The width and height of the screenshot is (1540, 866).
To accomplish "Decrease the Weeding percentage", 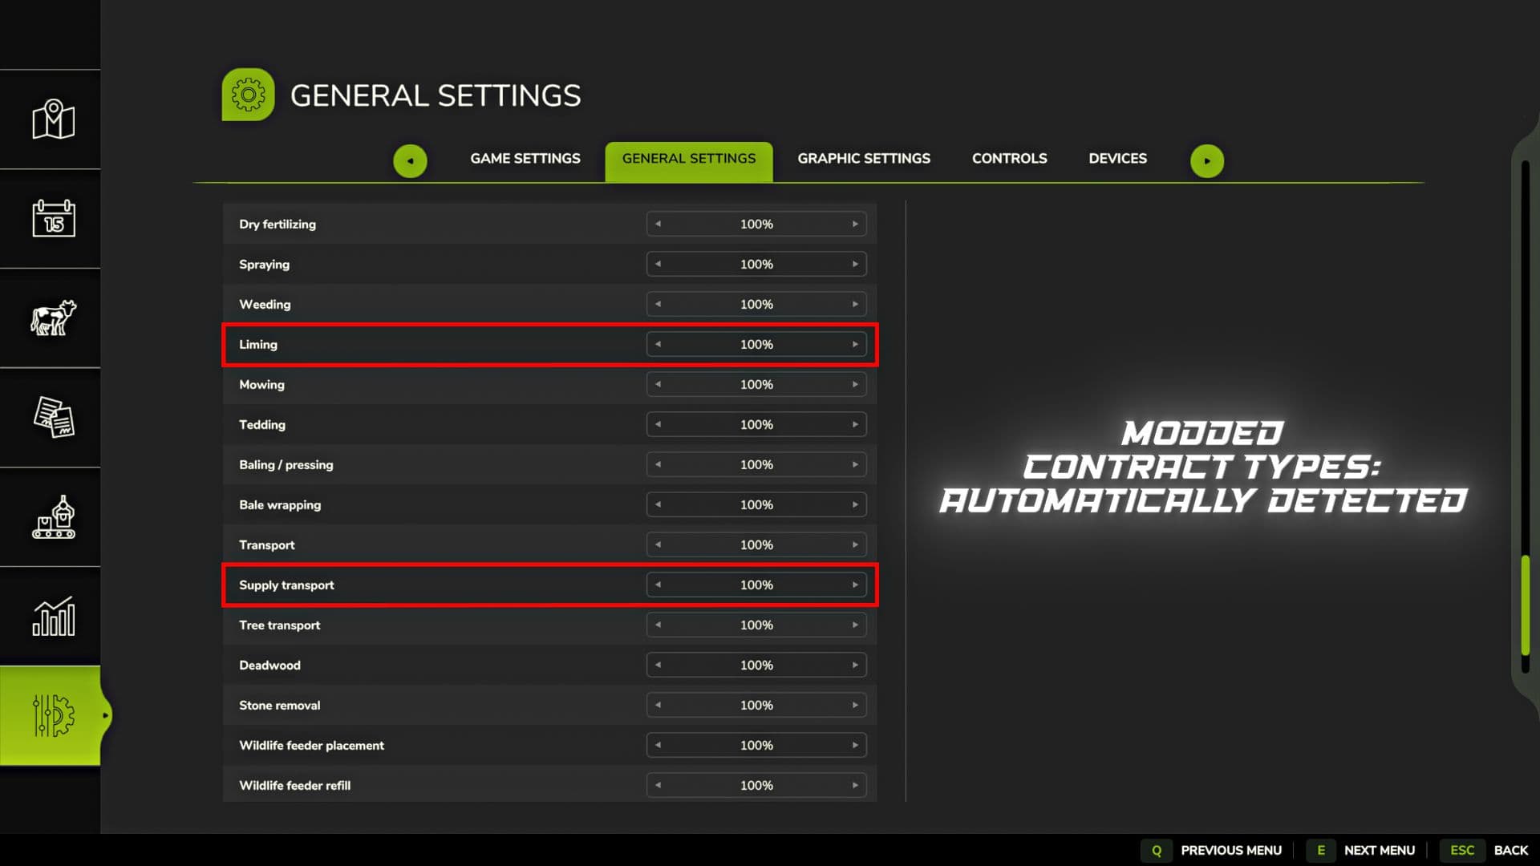I will 658,304.
